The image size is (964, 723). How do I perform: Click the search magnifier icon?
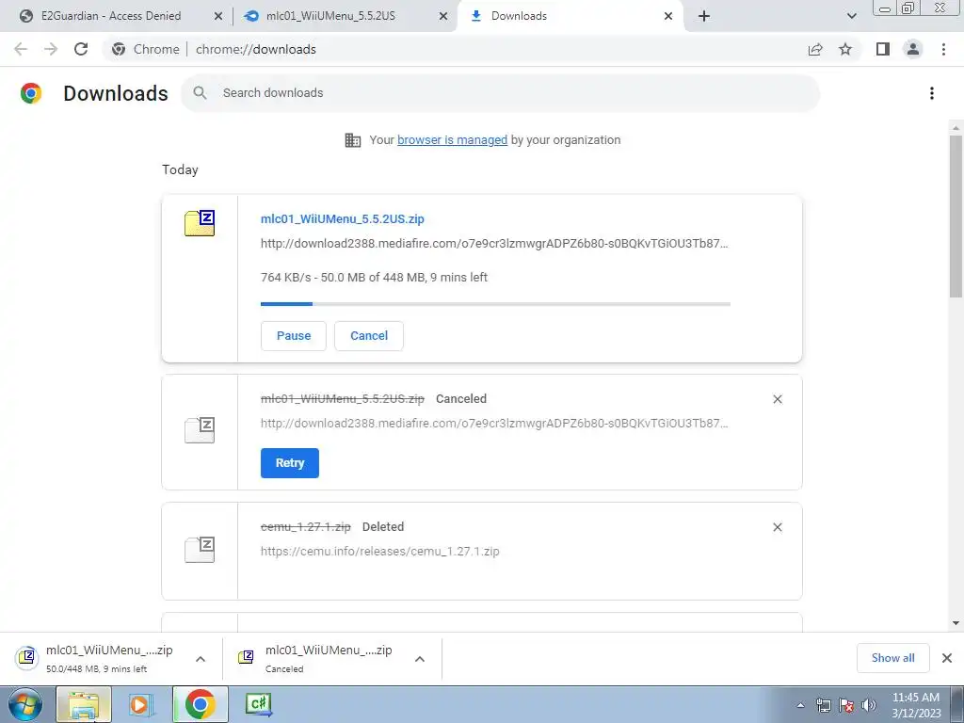click(200, 93)
